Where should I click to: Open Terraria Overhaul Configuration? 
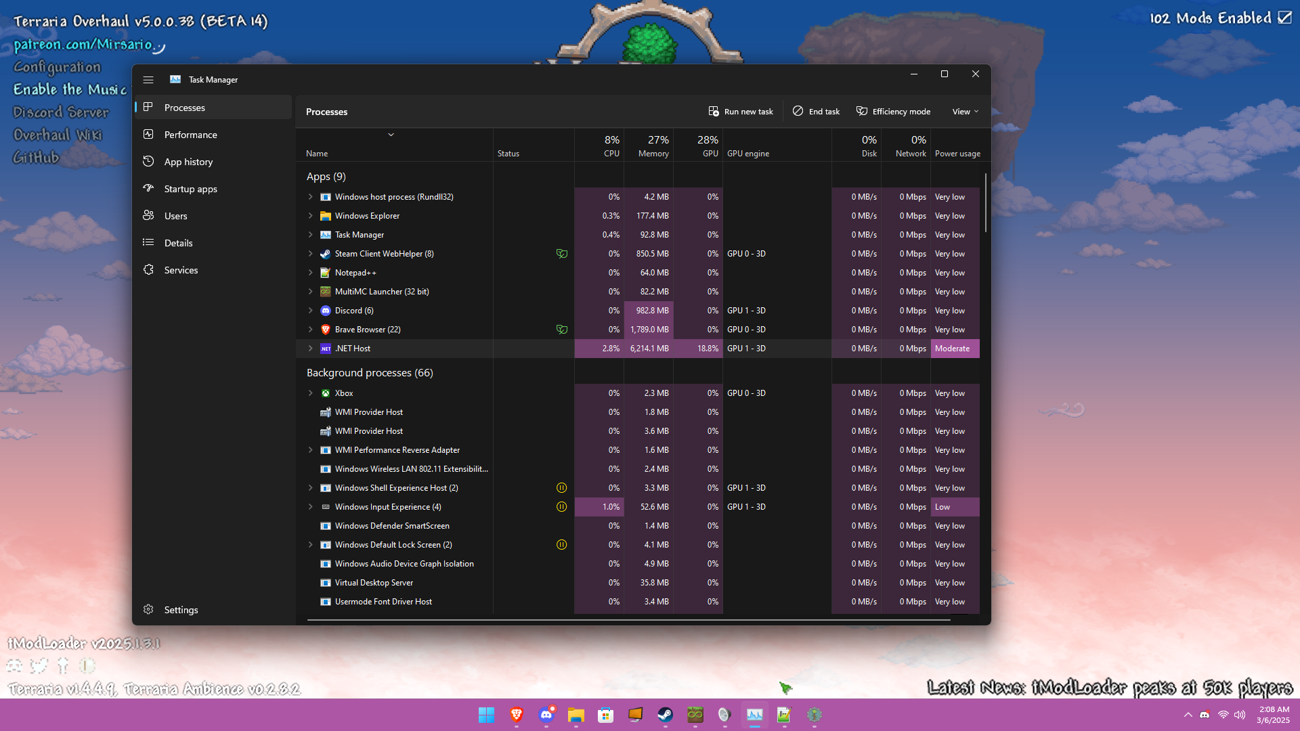pyautogui.click(x=57, y=67)
